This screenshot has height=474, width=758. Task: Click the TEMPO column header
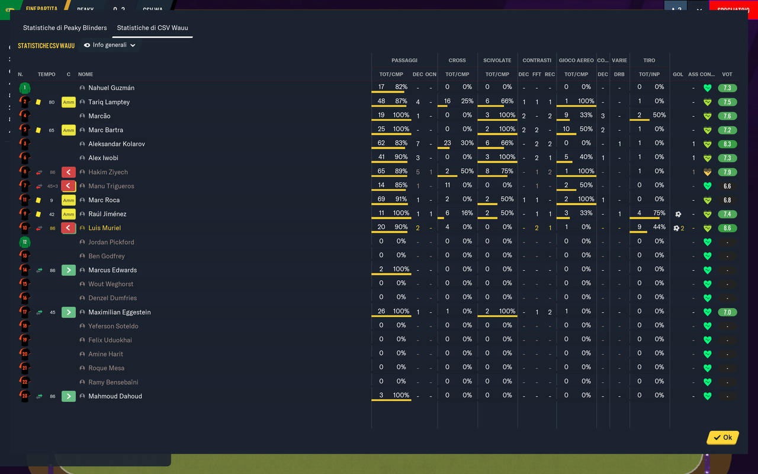47,75
